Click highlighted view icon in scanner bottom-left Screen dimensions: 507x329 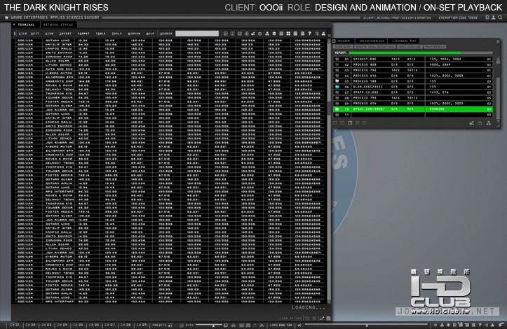[x=350, y=123]
